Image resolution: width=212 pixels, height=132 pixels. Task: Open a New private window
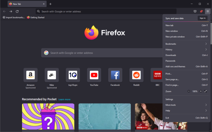[187, 37]
